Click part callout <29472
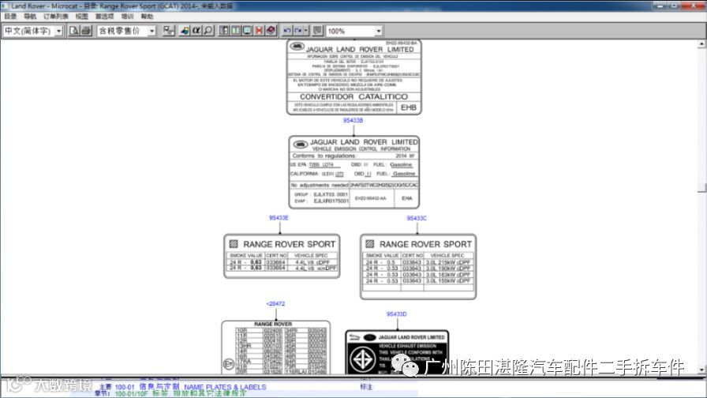 275,304
